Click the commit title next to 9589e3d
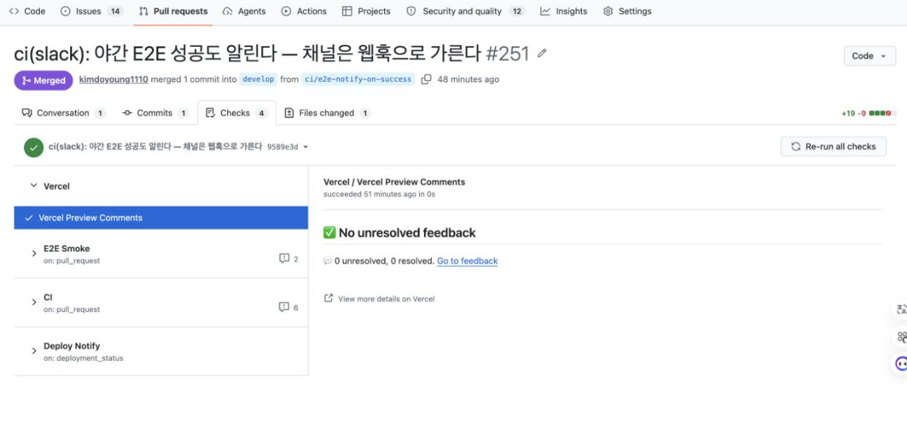This screenshot has height=429, width=907. pos(155,147)
